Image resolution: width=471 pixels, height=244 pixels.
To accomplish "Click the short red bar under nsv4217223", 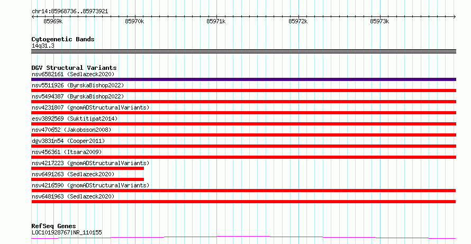I will [x=87, y=168].
